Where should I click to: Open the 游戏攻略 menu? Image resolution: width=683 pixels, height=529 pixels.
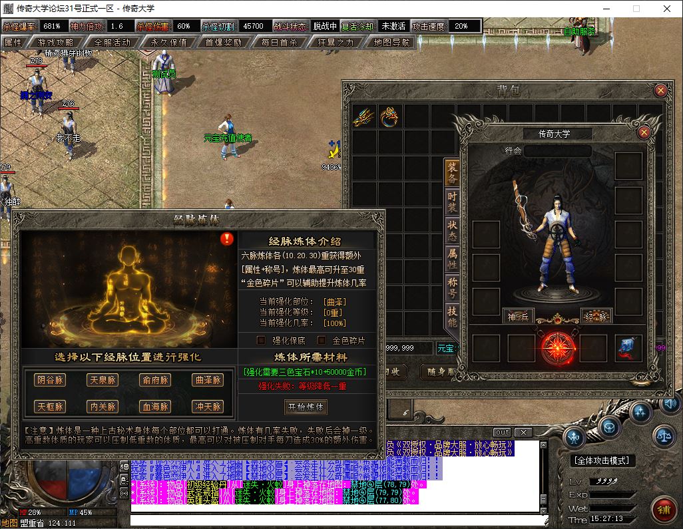pyautogui.click(x=55, y=42)
